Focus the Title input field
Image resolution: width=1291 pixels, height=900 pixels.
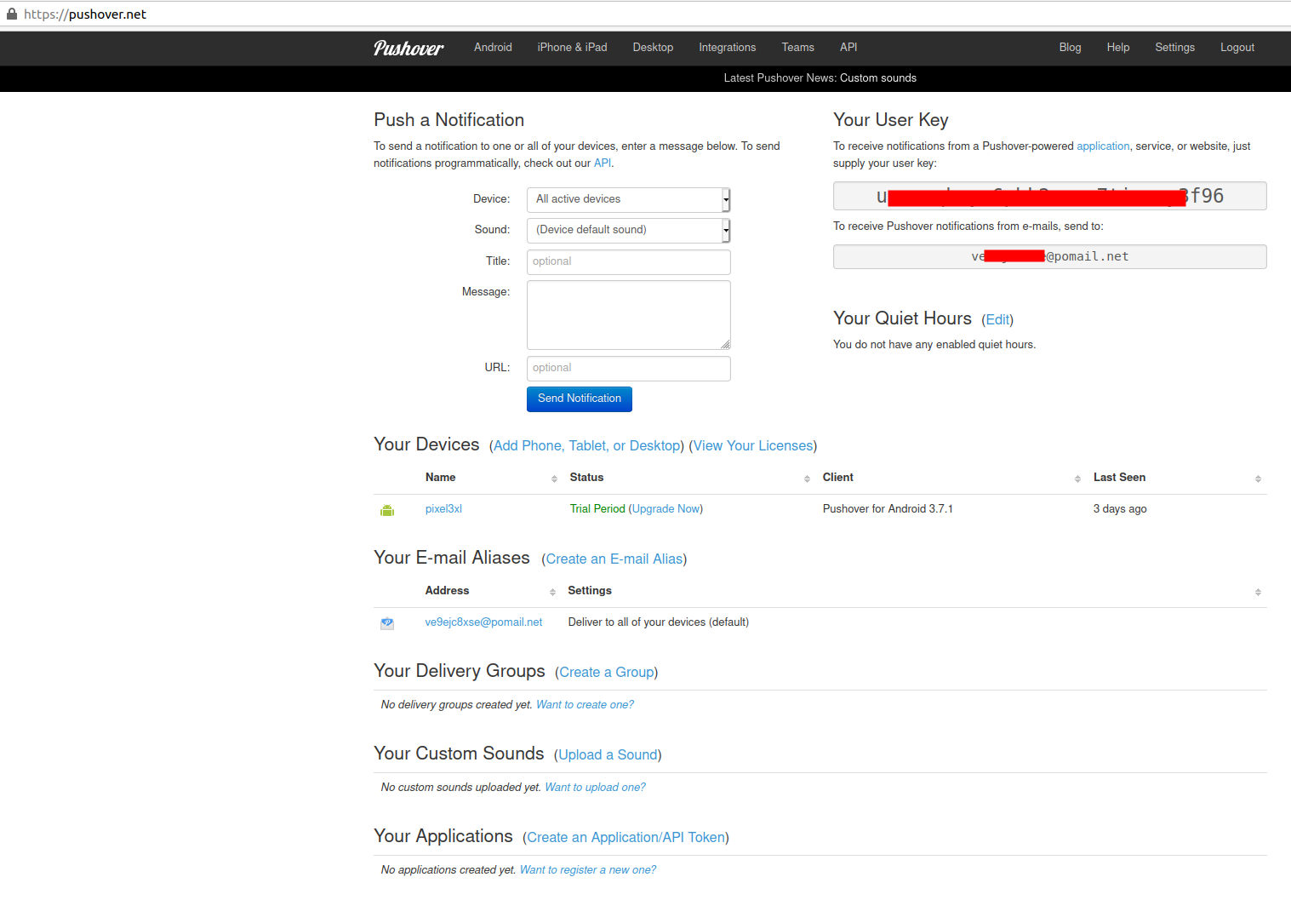point(628,261)
